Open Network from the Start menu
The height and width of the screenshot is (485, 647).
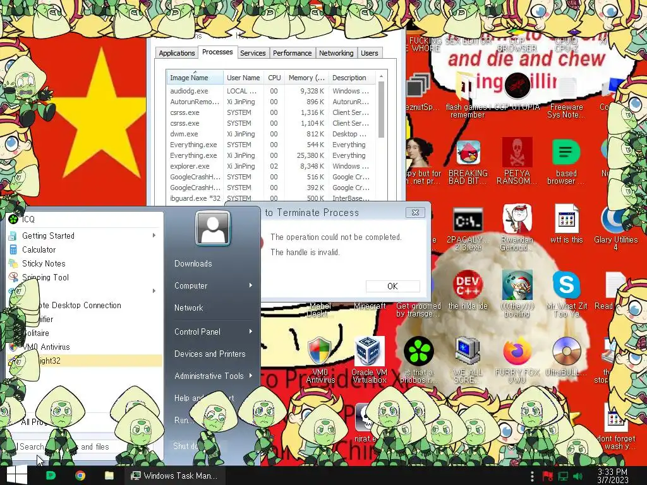[188, 308]
